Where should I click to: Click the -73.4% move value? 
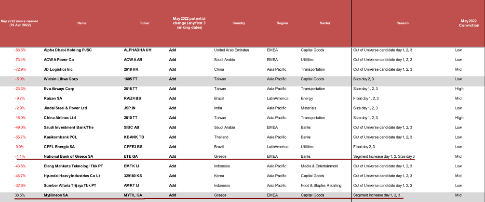pos(20,60)
